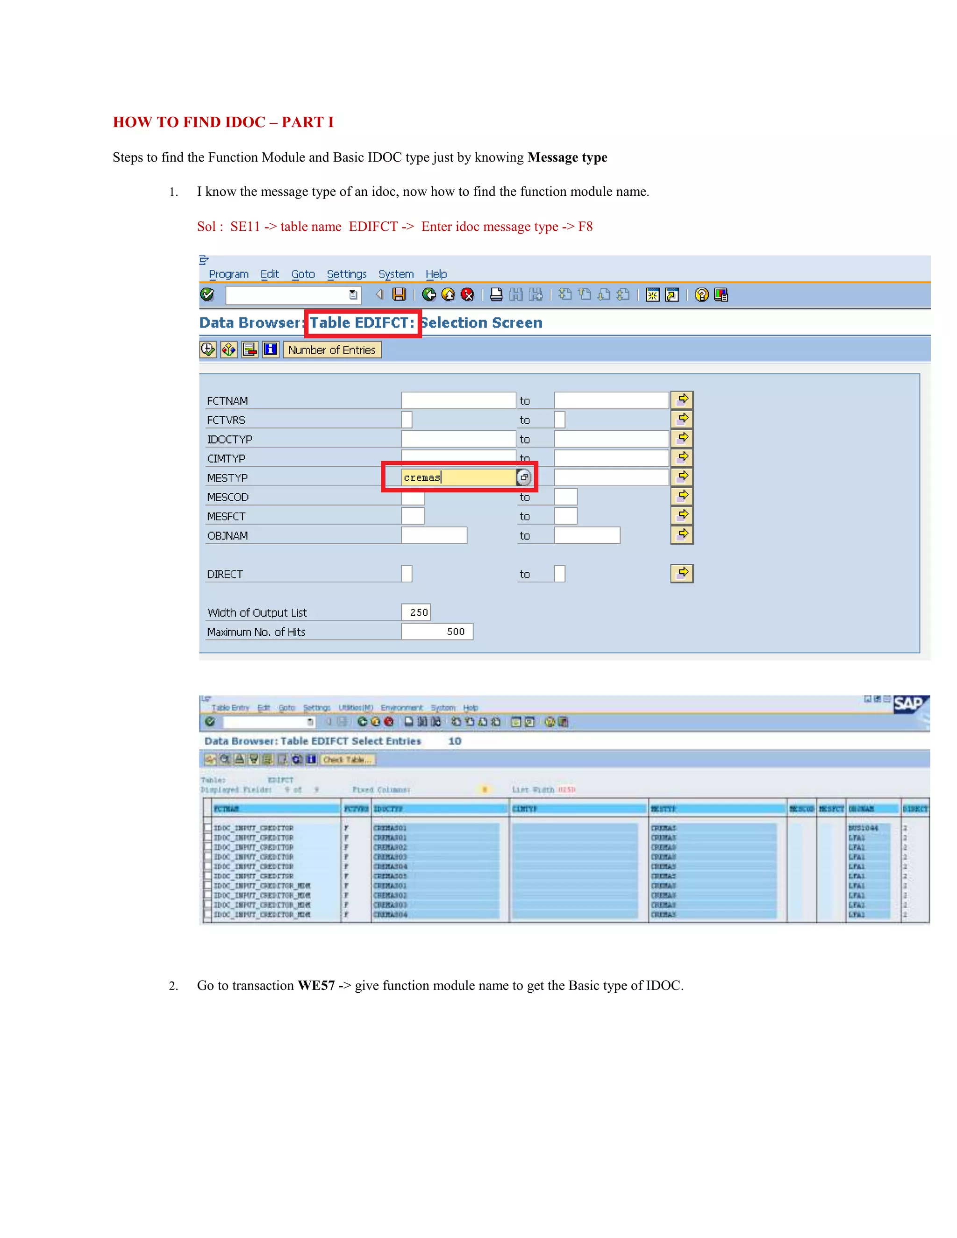Open the Table Entry menu
This screenshot has height=1238, width=957.
pos(230,707)
